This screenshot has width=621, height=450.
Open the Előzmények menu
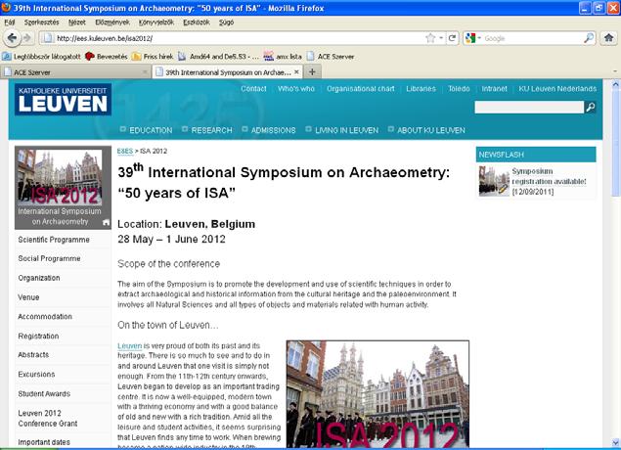[112, 22]
